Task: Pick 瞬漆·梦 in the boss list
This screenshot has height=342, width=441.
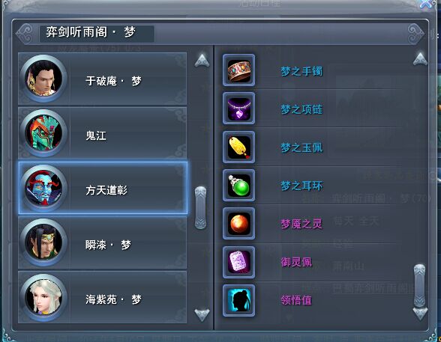Action: click(102, 242)
